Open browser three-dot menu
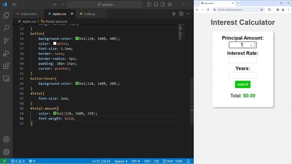 coord(288,10)
